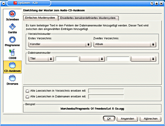The height and width of the screenshot is (126, 165).
Task: Click the Zweites Verzeichnis label
Action: click(106, 38)
